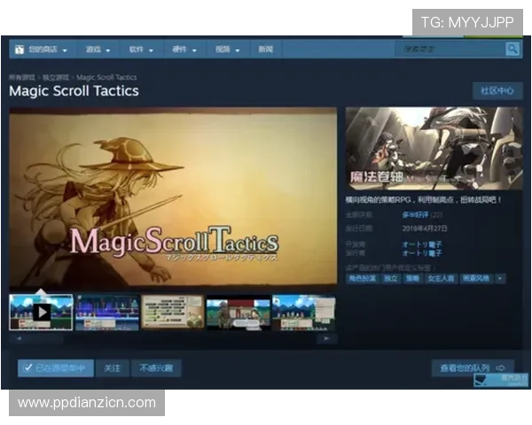The width and height of the screenshot is (532, 425).
Task: Click the store search input field
Action: tap(450, 50)
